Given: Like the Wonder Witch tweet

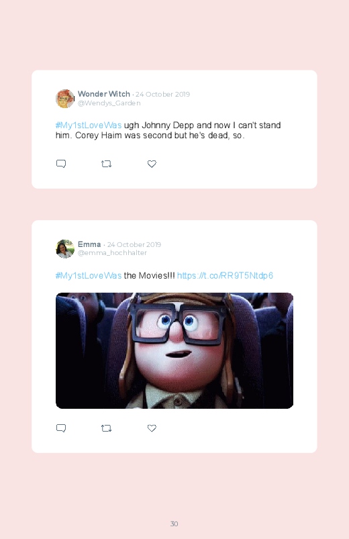Looking at the screenshot, I should coord(152,164).
